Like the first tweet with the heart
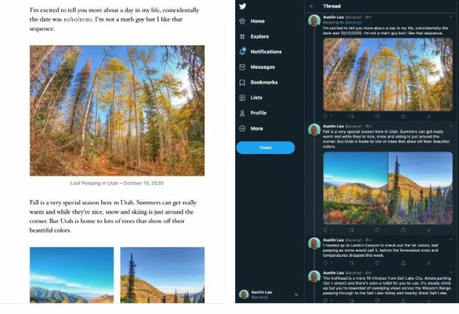The image size is (459, 314). [377, 115]
